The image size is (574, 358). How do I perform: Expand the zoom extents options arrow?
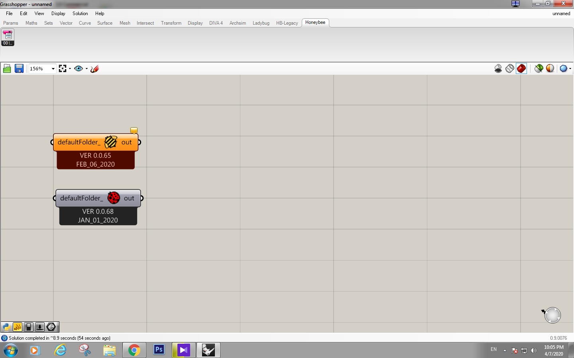[x=70, y=68]
